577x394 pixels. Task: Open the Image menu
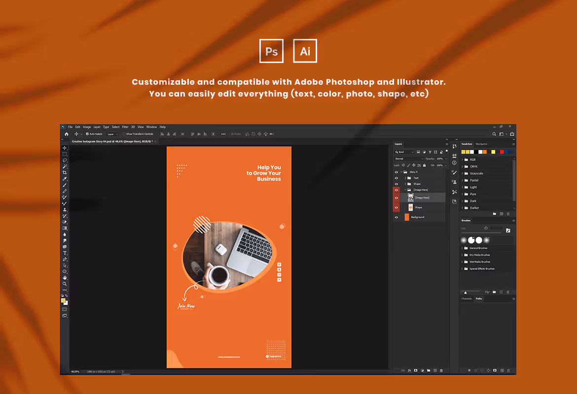[87, 127]
